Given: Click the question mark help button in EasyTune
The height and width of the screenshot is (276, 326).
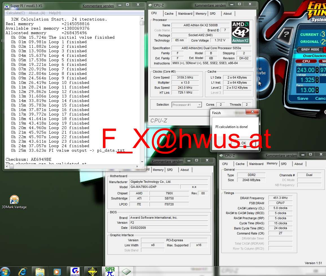Looking at the screenshot, I should 287,34.
